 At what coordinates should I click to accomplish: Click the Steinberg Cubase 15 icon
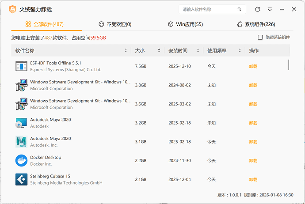(x=21, y=179)
